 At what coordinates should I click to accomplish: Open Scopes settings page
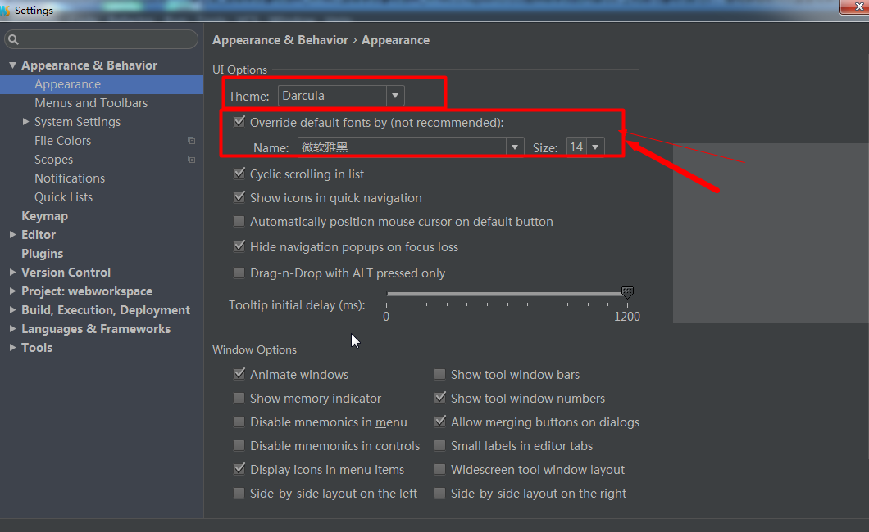tap(54, 160)
